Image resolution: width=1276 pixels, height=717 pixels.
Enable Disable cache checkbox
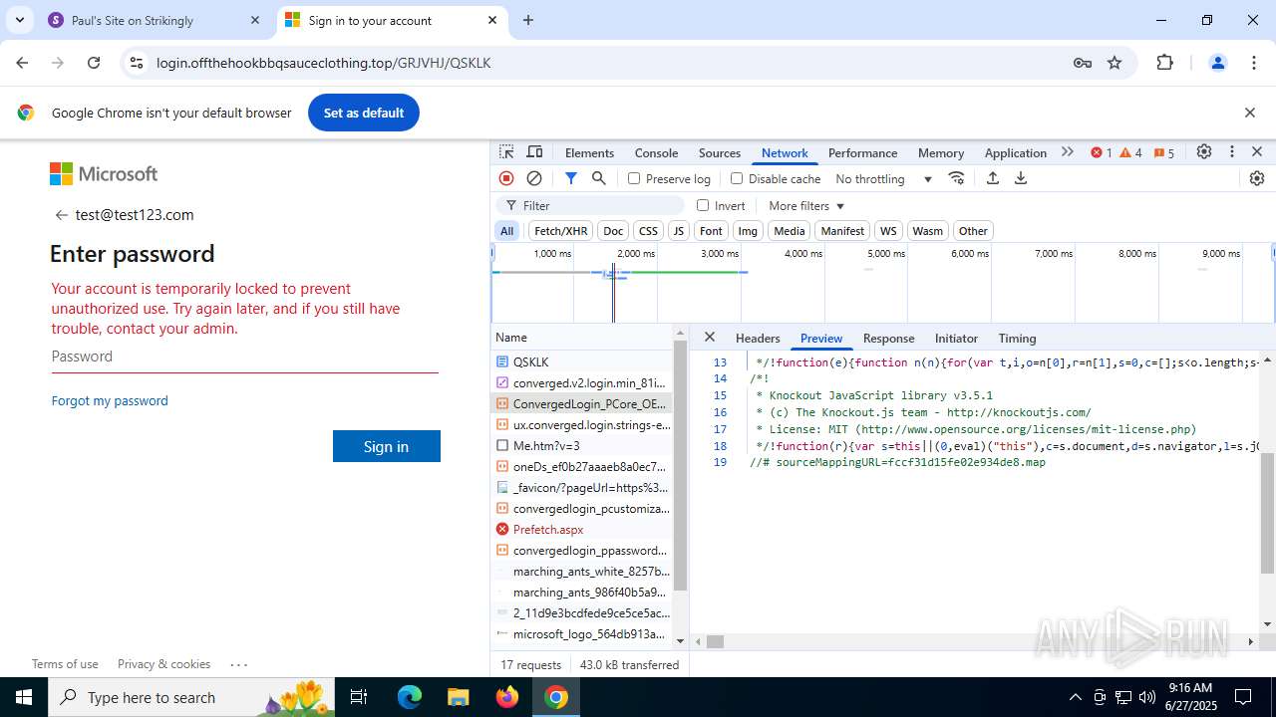[x=737, y=178]
